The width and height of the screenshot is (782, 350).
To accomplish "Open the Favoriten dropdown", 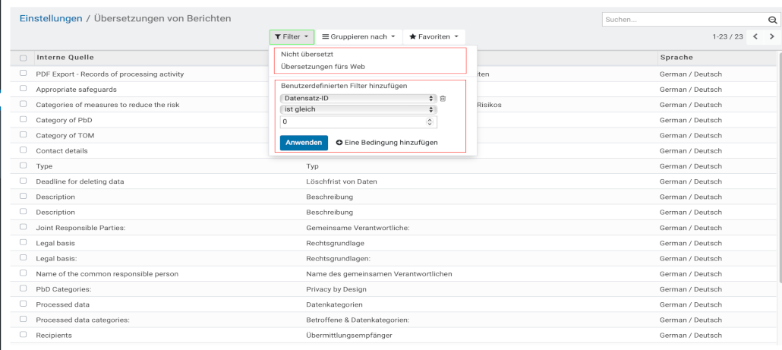I will 434,36.
